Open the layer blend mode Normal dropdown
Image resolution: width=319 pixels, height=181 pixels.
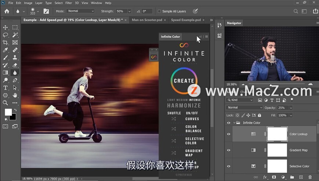244,107
